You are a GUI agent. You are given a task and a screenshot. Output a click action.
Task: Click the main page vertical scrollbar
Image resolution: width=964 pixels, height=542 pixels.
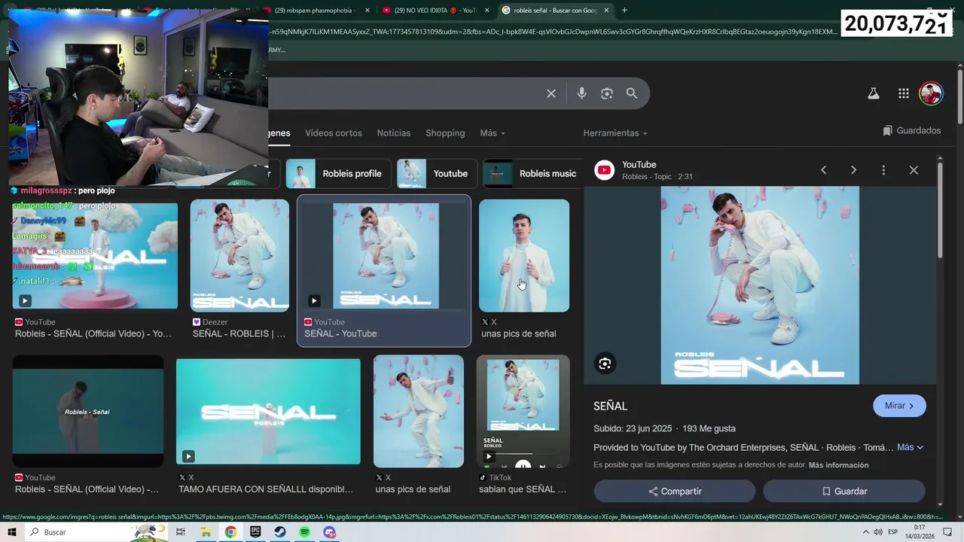(x=960, y=98)
